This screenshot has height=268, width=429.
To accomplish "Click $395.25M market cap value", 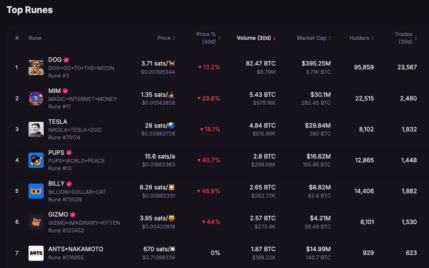I will [x=316, y=63].
